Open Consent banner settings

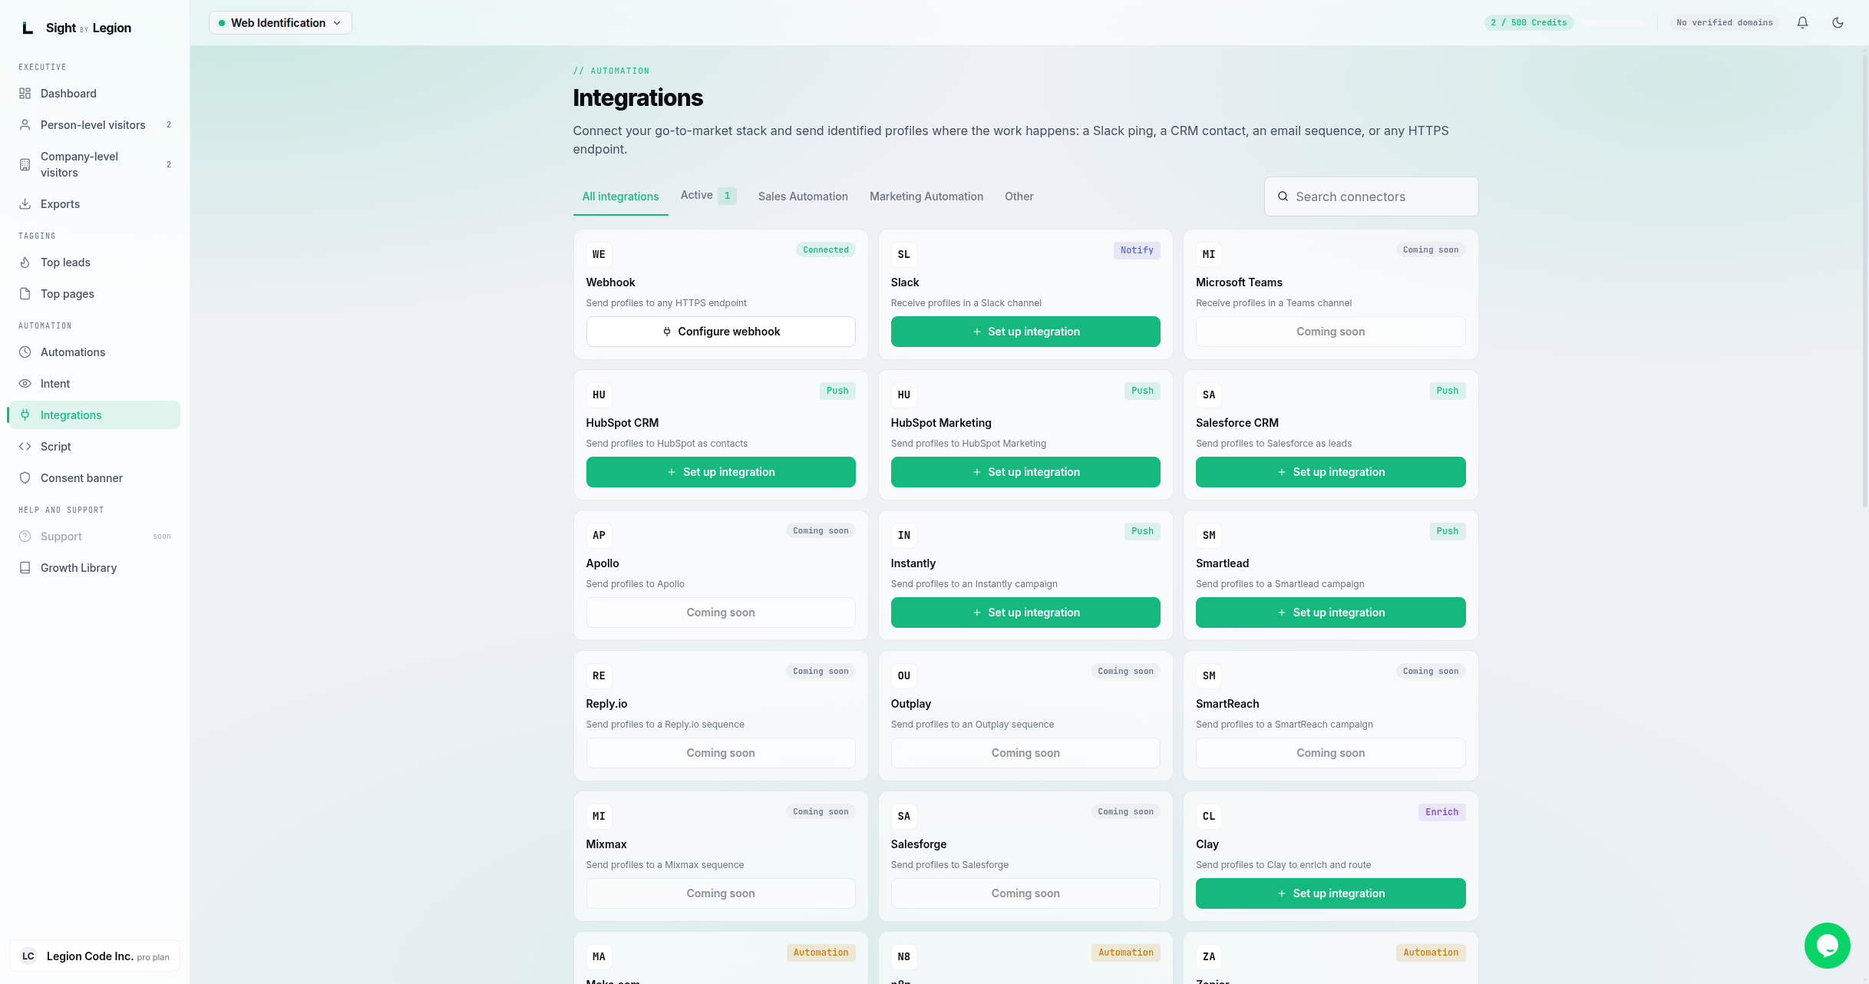tap(94, 478)
